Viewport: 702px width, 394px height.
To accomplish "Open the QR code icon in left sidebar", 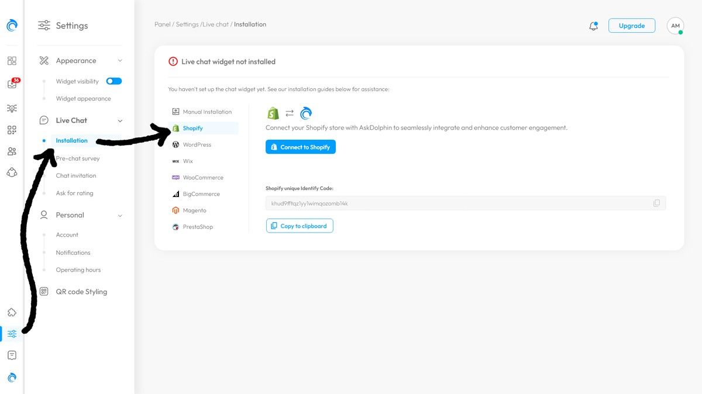I will (x=12, y=130).
